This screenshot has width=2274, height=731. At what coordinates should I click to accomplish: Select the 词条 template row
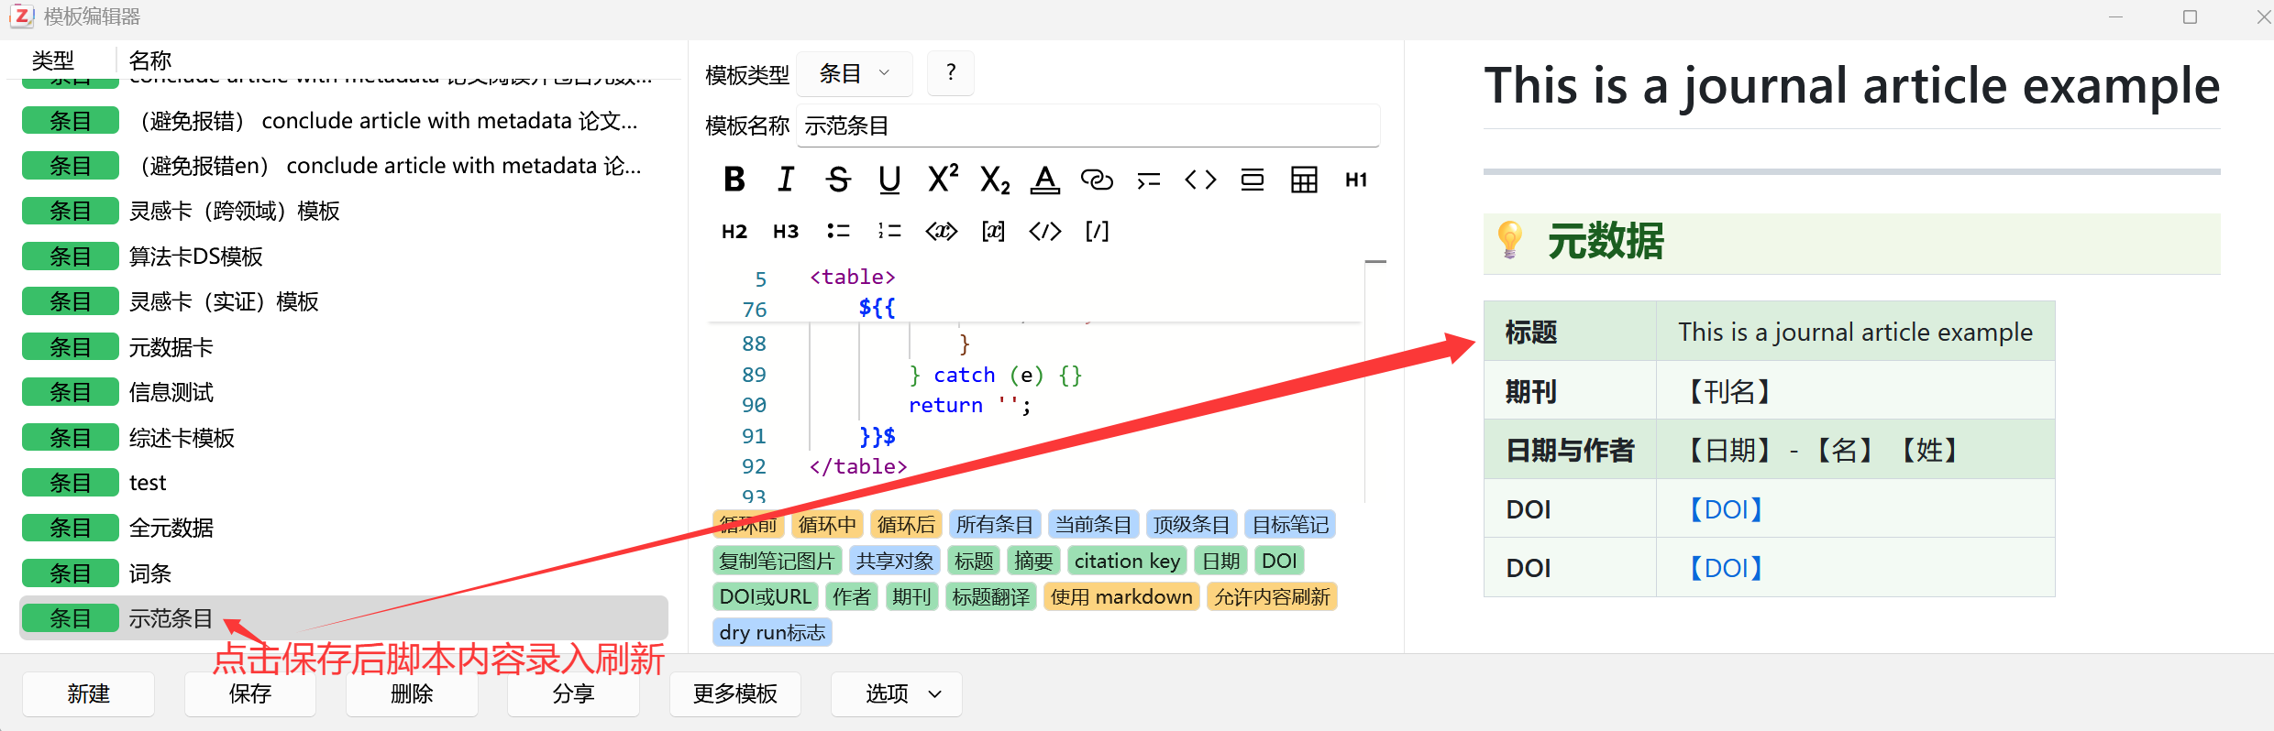point(344,573)
